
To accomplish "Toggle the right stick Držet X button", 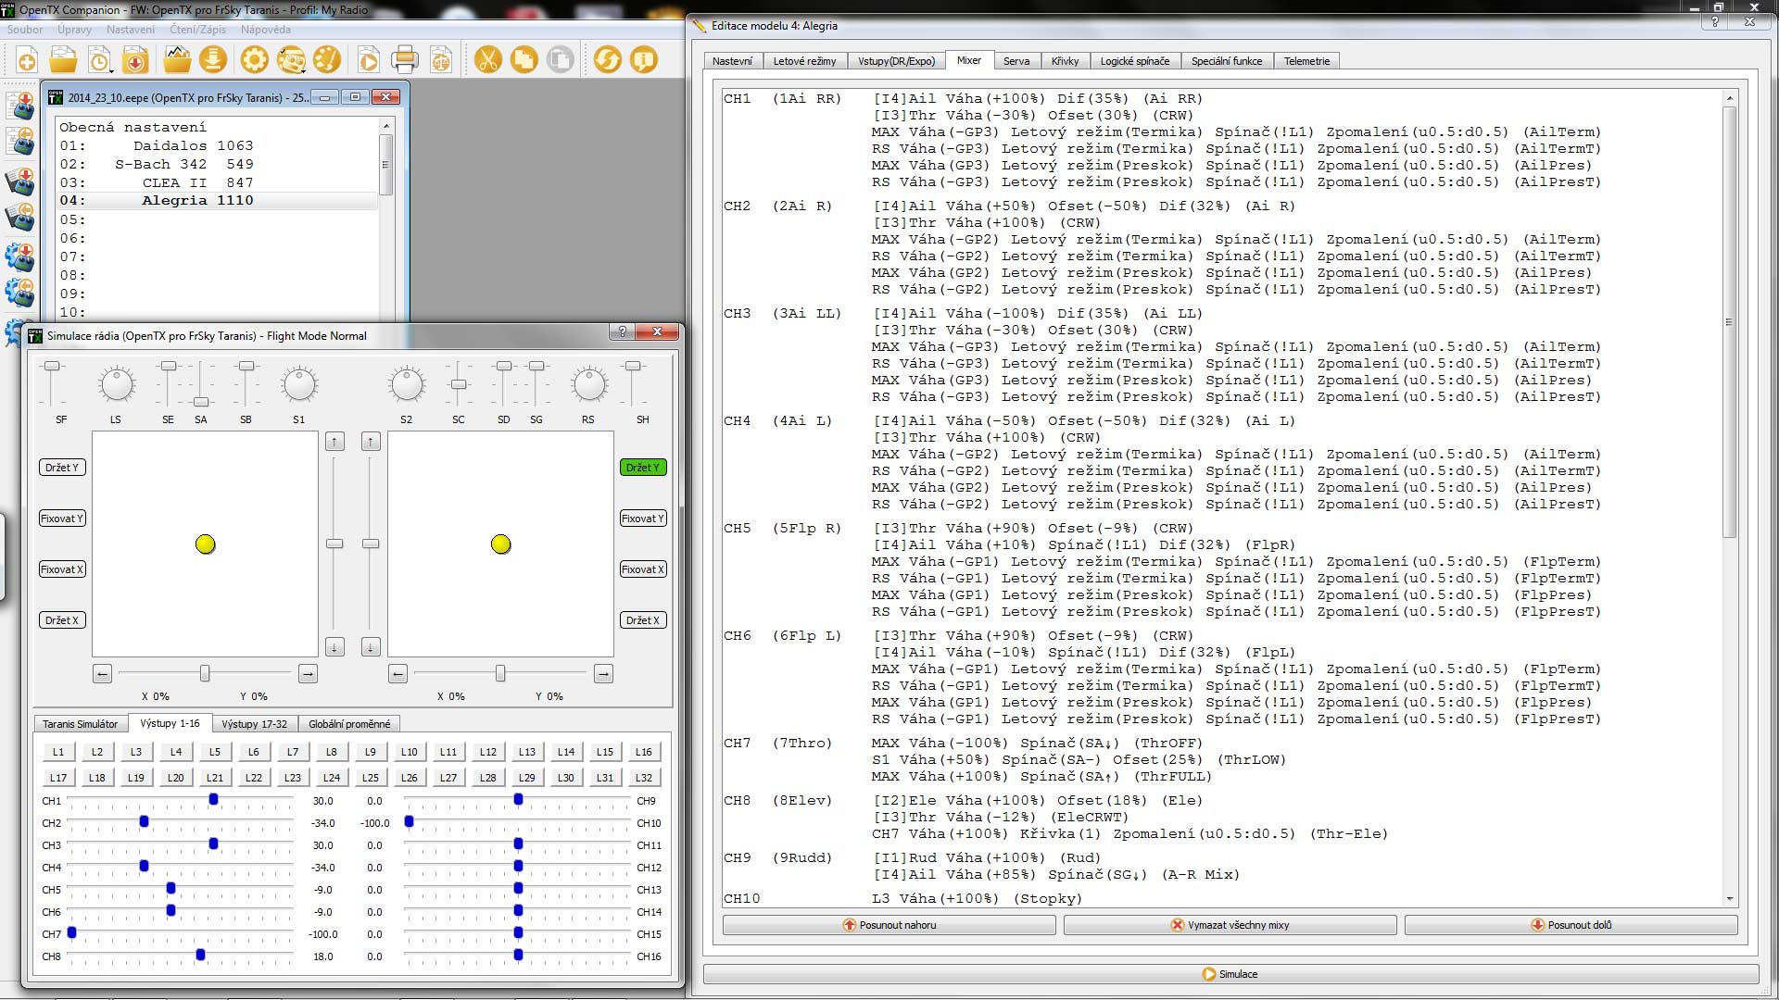I will (x=643, y=620).
